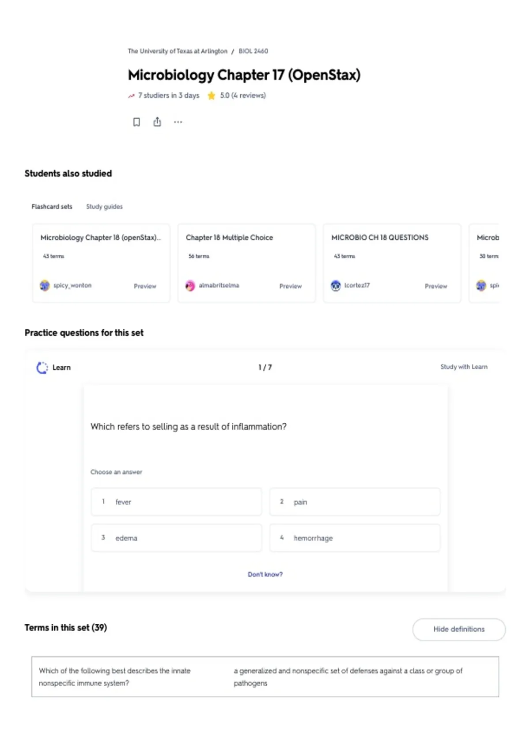Switch to the Flashcard sets tab
Screen dimensions: 530x751
pyautogui.click(x=52, y=206)
